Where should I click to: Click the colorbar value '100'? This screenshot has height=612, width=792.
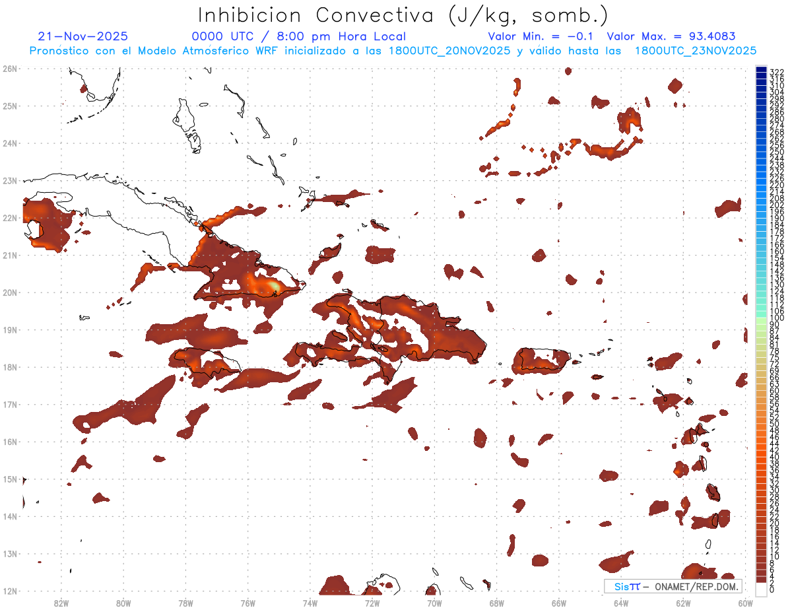click(x=777, y=318)
